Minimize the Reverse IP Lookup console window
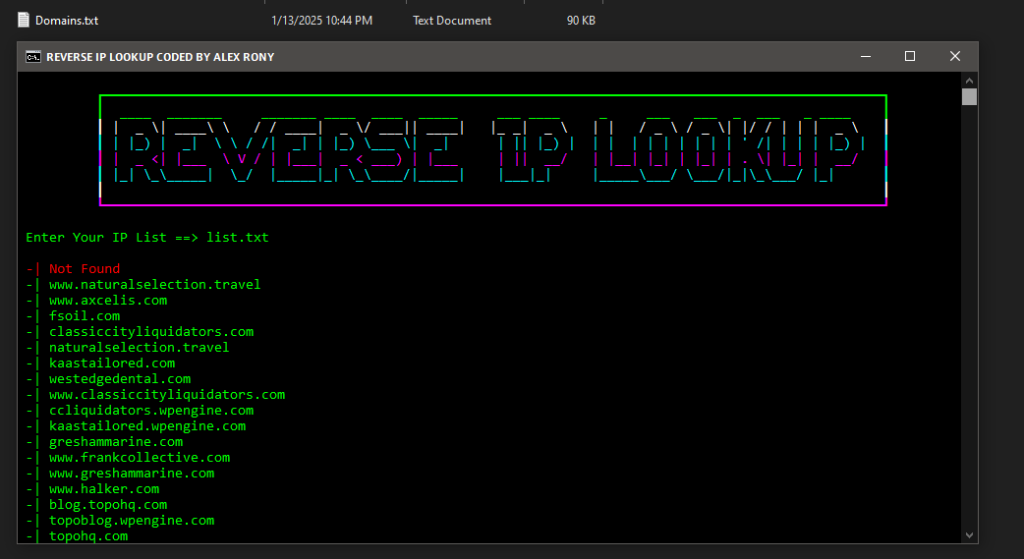1024x559 pixels. point(865,57)
